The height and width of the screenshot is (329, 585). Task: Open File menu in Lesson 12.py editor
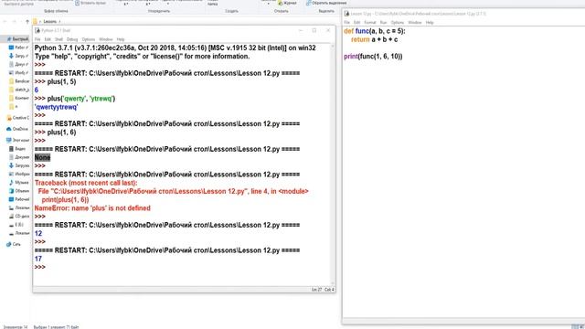tap(346, 22)
